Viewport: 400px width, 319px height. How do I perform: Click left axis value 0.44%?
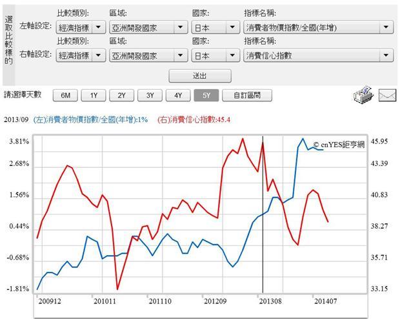pos(19,226)
